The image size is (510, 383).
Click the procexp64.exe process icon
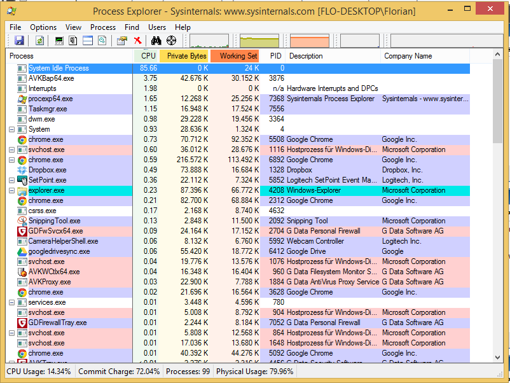22,99
